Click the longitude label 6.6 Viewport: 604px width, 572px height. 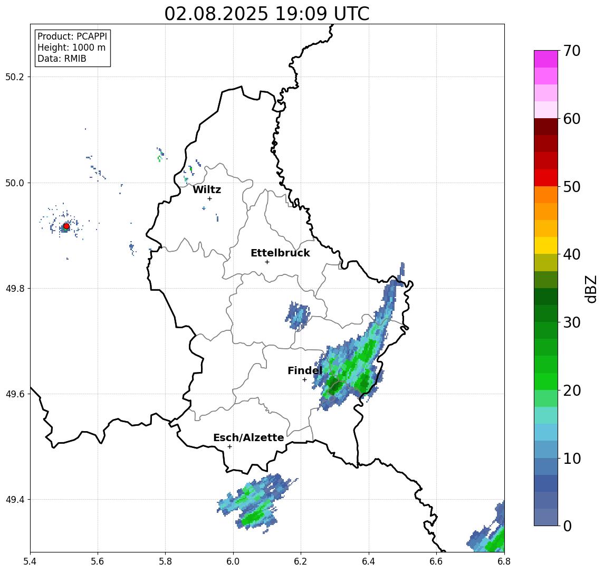436,561
